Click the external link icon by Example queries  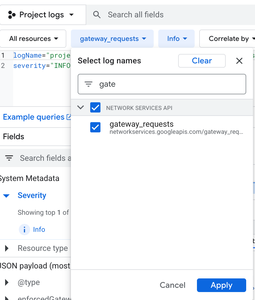click(x=69, y=117)
